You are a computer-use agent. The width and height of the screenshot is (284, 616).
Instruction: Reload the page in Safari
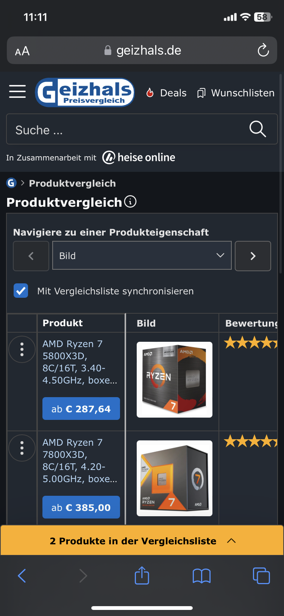(263, 50)
